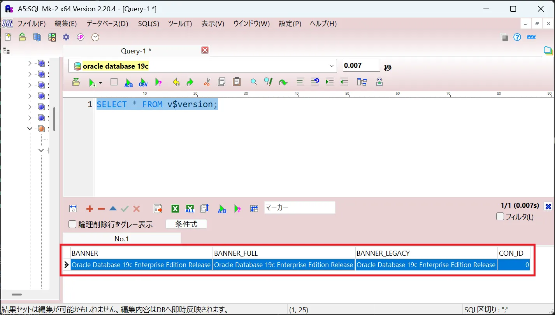This screenshot has height=315, width=555.
Task: Click the 0.007 seconds time field
Action: pos(361,65)
